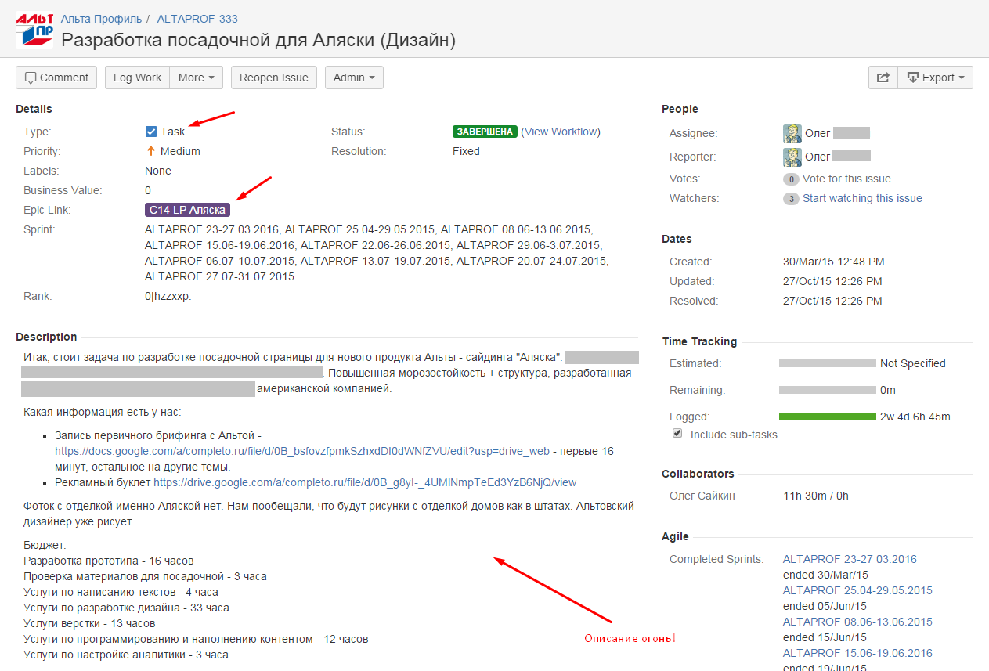Open the Admin dropdown menu
This screenshot has height=671, width=989.
click(354, 78)
